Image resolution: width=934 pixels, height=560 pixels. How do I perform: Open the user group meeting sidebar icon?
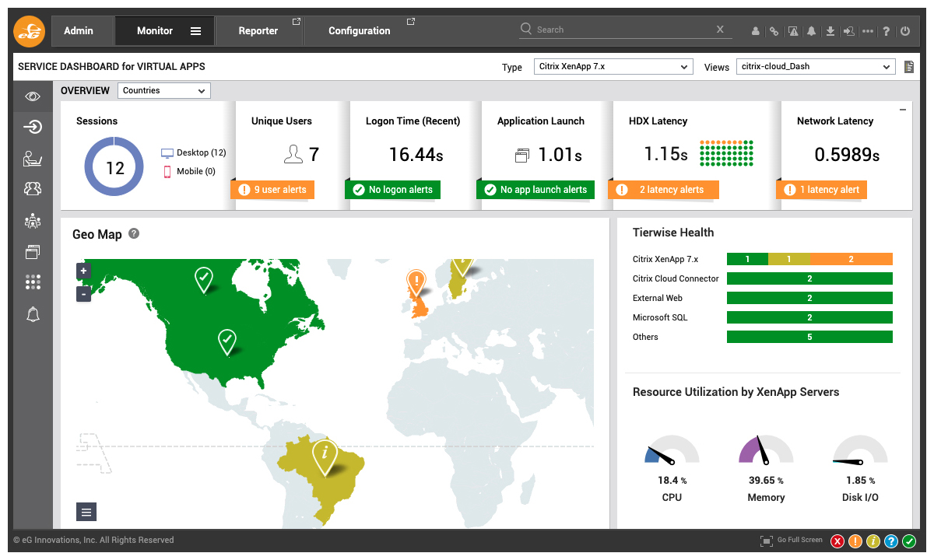click(x=33, y=221)
